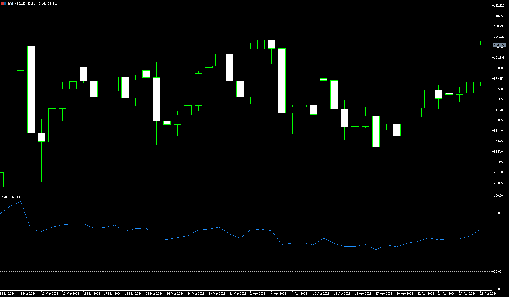Viewport: 509px width, 297px height.
Task: Click the 91.170 price scale label
Action: 499,110
